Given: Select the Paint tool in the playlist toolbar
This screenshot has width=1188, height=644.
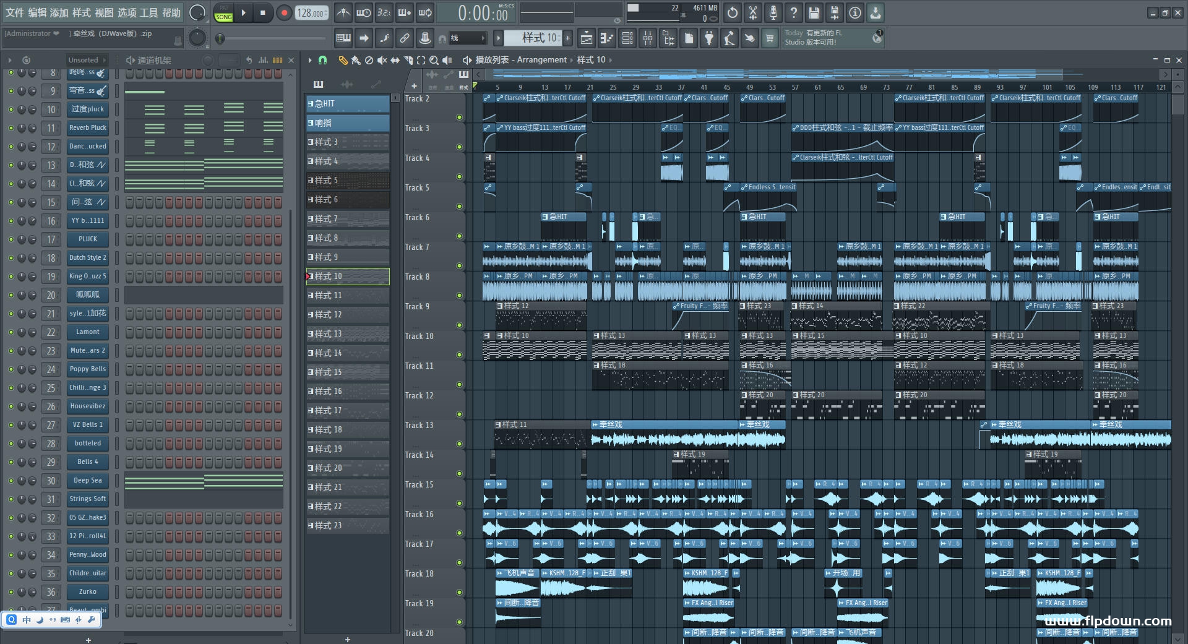Looking at the screenshot, I should (x=356, y=60).
